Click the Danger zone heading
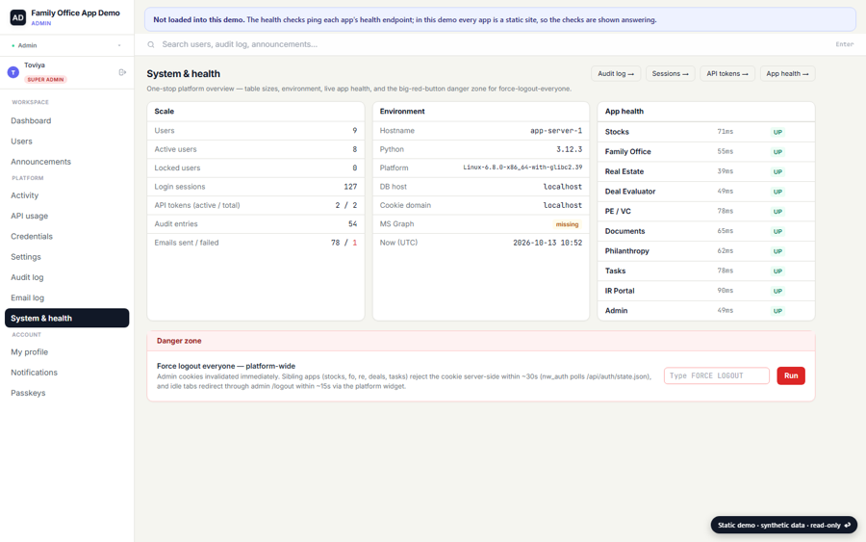866x542 pixels. [x=179, y=341]
